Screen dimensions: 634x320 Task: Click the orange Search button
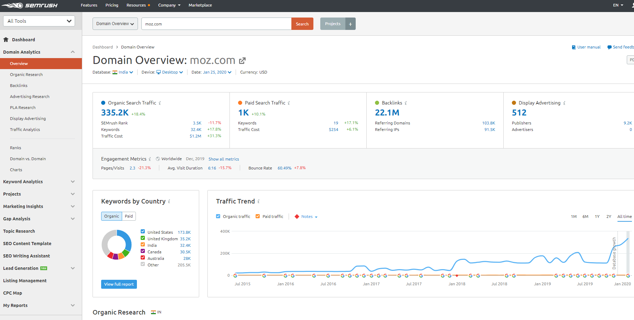pyautogui.click(x=302, y=24)
